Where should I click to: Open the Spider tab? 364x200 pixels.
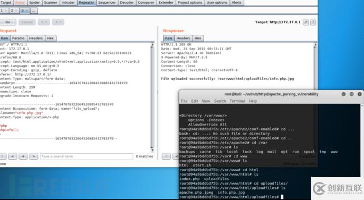(34, 3)
